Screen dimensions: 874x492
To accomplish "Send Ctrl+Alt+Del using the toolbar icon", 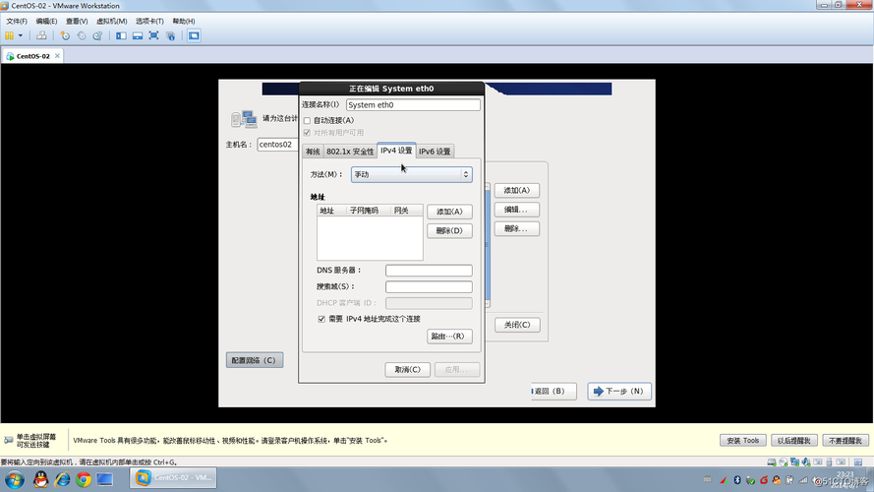I will click(x=41, y=35).
